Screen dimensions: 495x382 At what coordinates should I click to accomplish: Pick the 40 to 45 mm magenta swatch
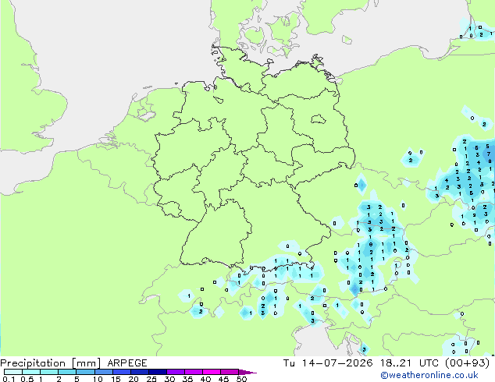(x=212, y=372)
